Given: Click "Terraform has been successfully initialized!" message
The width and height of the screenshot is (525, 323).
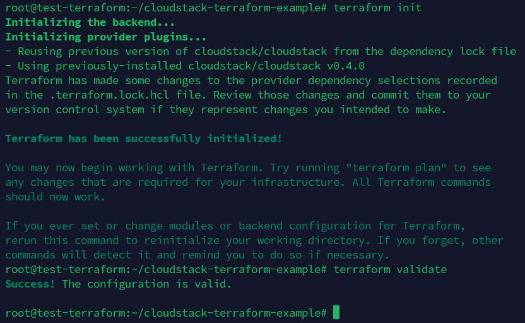Looking at the screenshot, I should point(143,138).
